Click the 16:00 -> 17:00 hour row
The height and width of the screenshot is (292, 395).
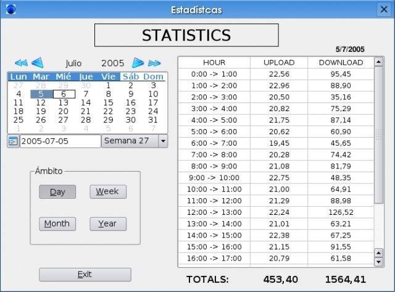click(276, 258)
